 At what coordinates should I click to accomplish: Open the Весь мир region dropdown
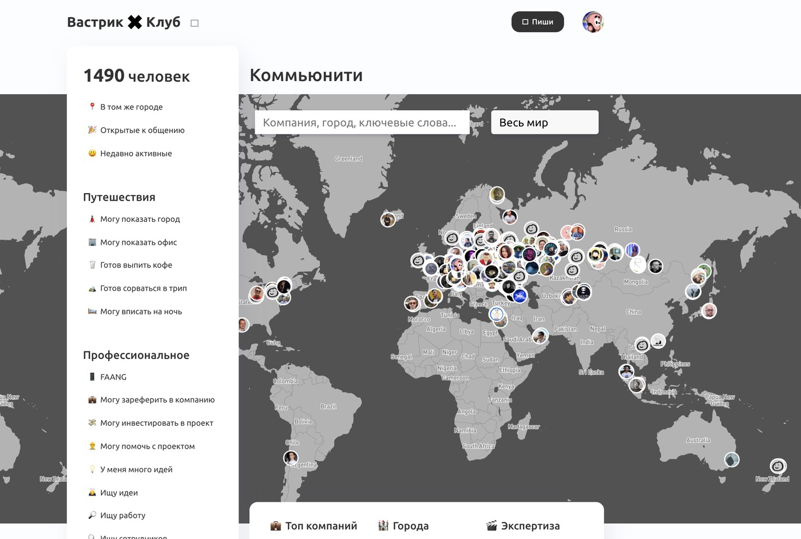(x=544, y=122)
